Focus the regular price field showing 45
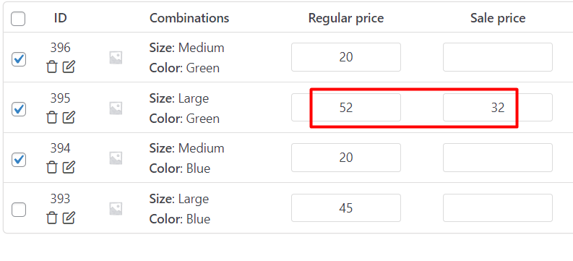Viewport: 573px width, 261px height. click(x=346, y=208)
